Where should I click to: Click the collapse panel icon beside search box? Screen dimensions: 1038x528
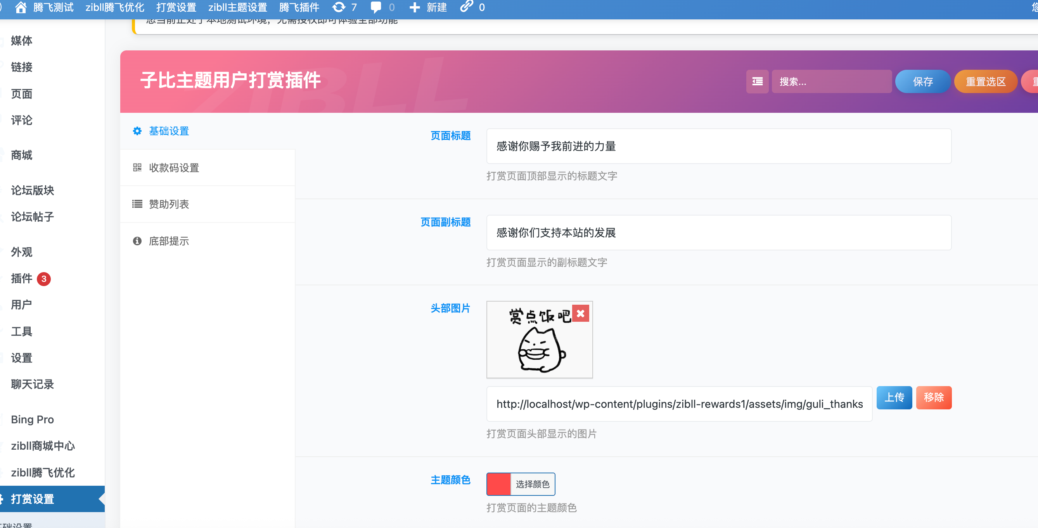tap(757, 81)
